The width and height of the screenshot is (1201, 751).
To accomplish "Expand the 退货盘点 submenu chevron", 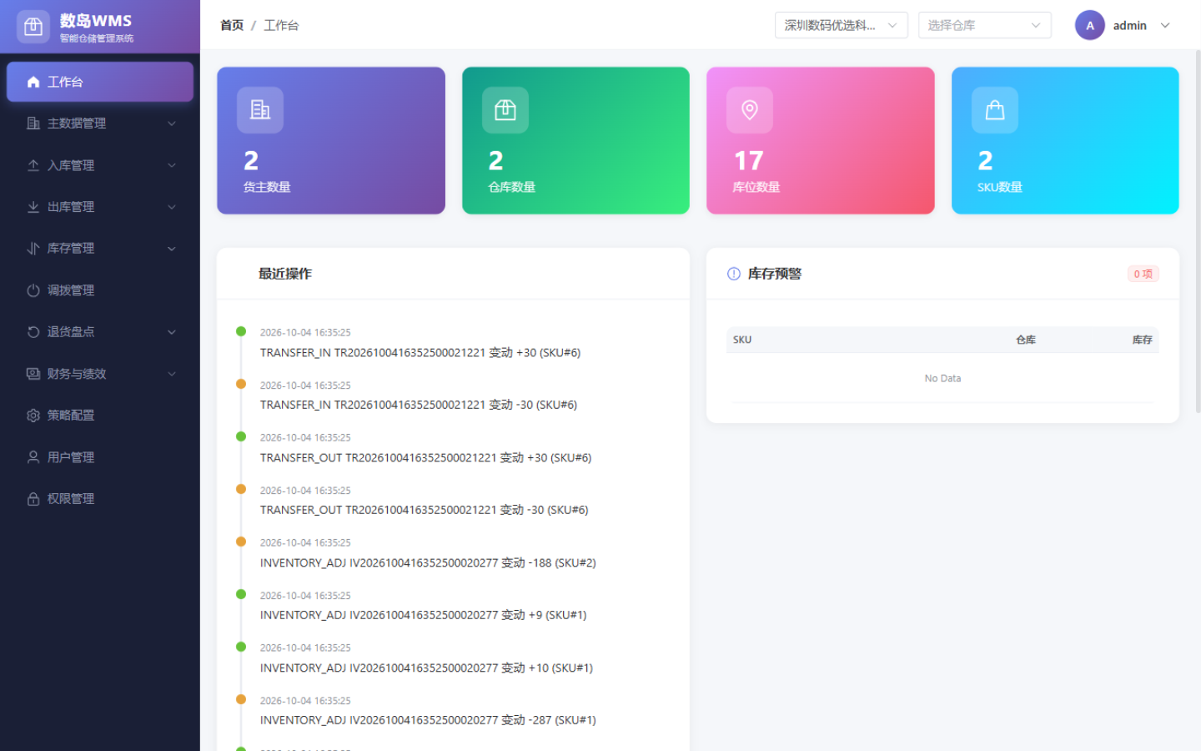I will pyautogui.click(x=172, y=332).
